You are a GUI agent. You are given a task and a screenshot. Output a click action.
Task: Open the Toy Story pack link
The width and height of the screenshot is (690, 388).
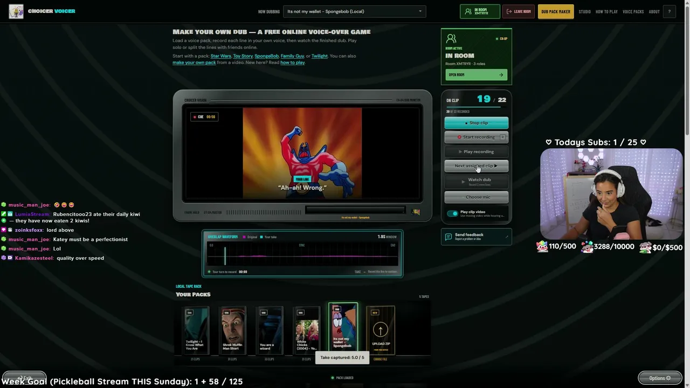click(243, 56)
